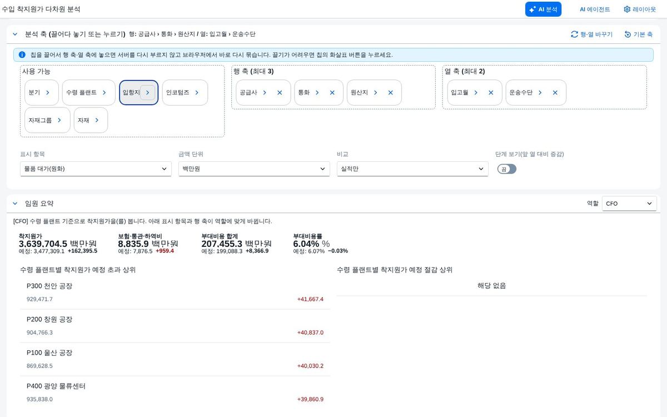Remove 공급사 from row axis
The image size is (667, 417).
(280, 93)
